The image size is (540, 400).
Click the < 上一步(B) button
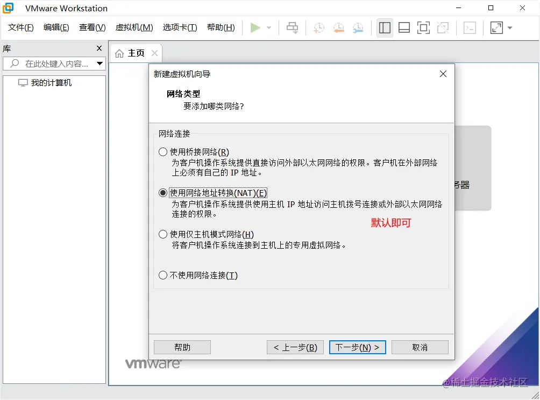[x=295, y=347]
